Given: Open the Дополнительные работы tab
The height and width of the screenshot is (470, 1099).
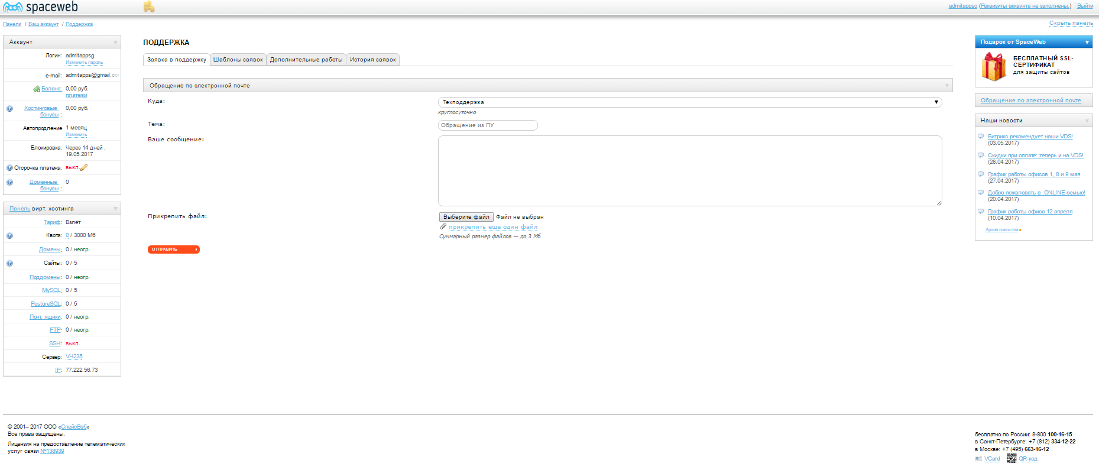Looking at the screenshot, I should pos(306,60).
